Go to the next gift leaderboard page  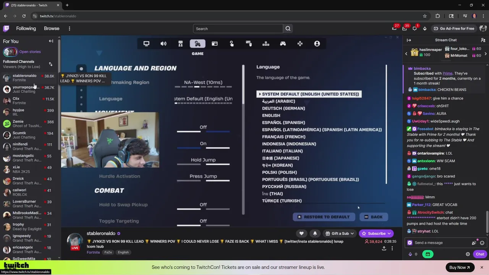(486, 54)
